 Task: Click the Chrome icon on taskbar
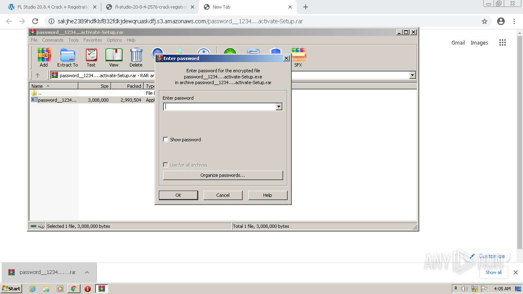(x=74, y=289)
